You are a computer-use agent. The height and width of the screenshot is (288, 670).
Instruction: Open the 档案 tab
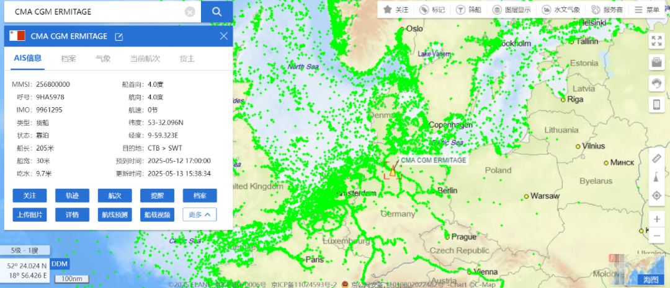coord(68,59)
